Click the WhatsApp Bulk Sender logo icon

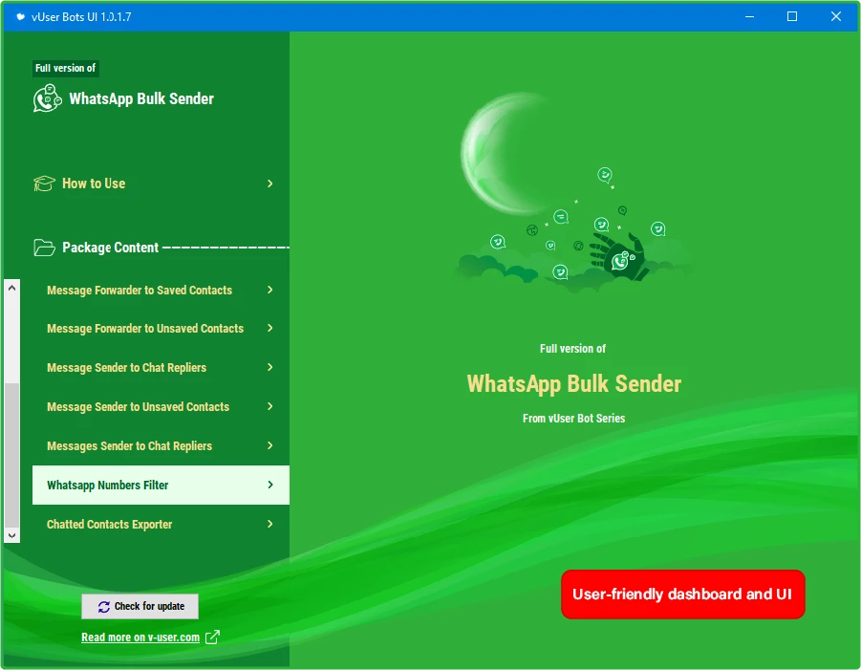coord(47,98)
